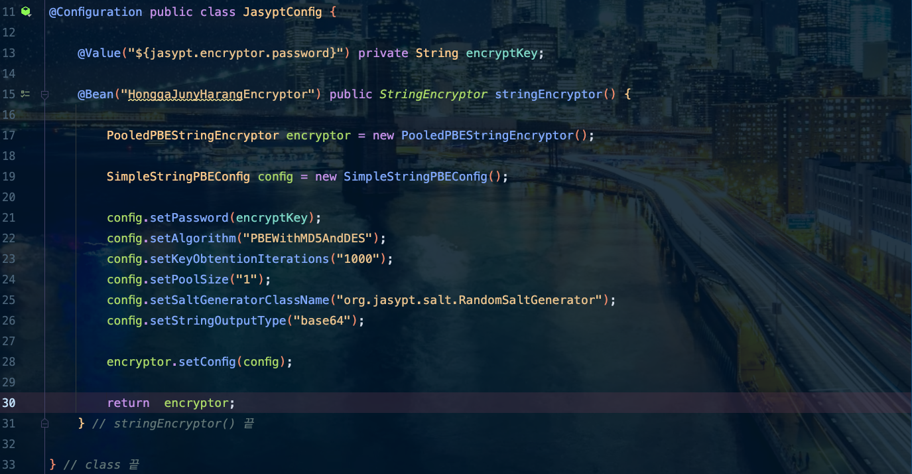Click the "PBEWithMD5AndDES" string
This screenshot has height=474, width=912.
(308, 238)
